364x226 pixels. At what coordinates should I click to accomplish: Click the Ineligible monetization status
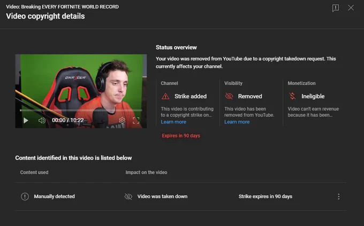(x=313, y=96)
